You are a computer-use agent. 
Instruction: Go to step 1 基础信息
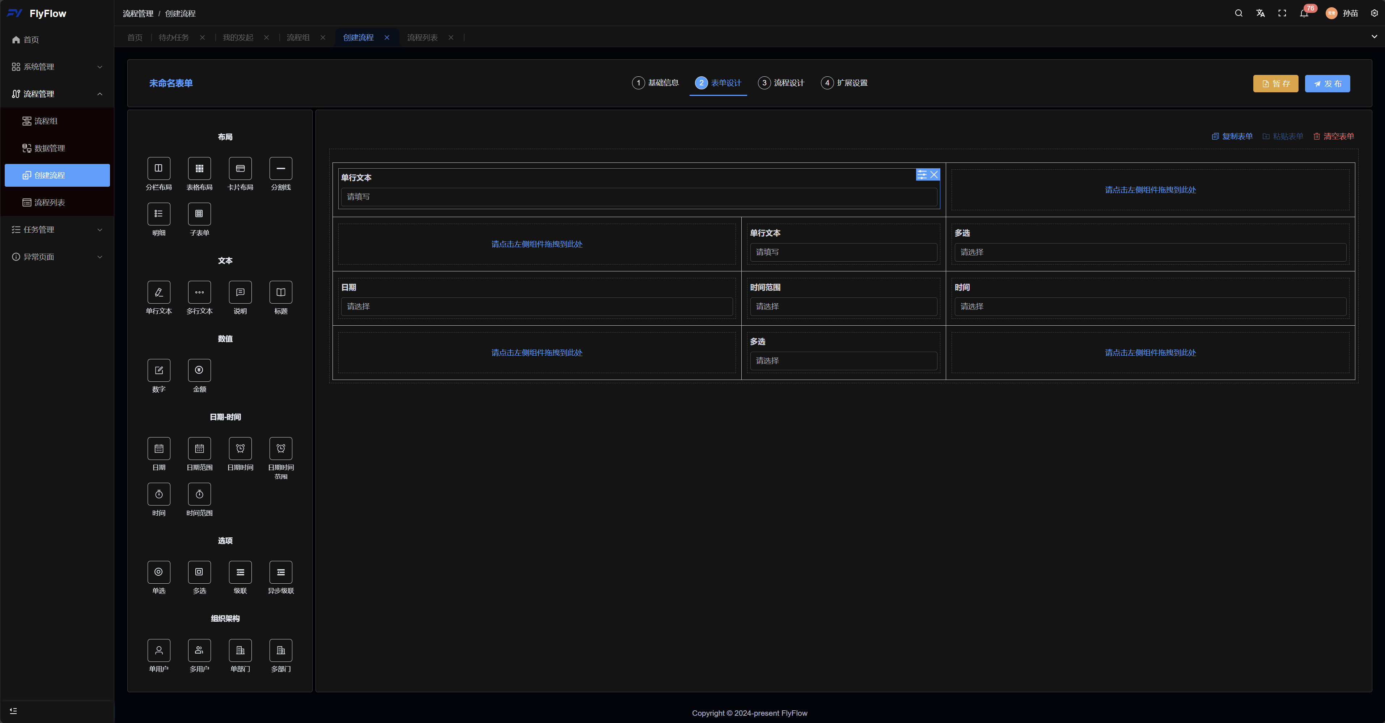tap(655, 83)
